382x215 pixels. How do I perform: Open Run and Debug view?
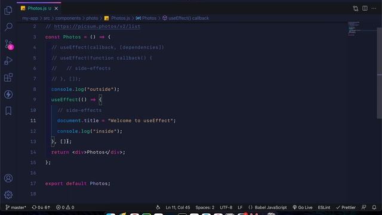tap(8, 61)
